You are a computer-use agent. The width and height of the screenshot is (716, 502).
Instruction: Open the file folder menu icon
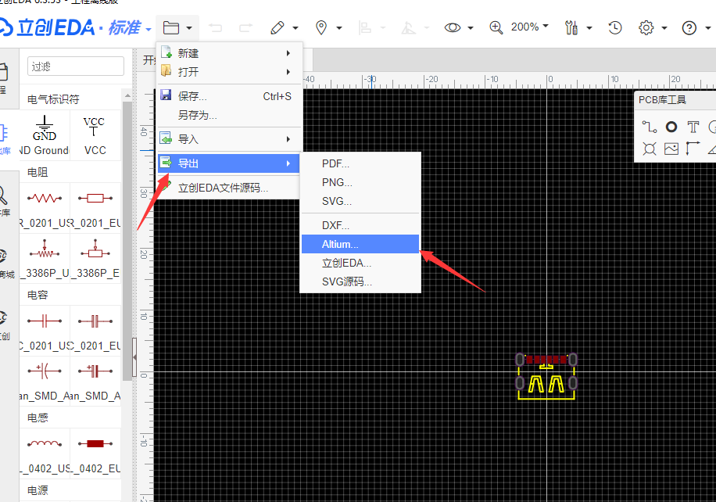click(x=170, y=28)
